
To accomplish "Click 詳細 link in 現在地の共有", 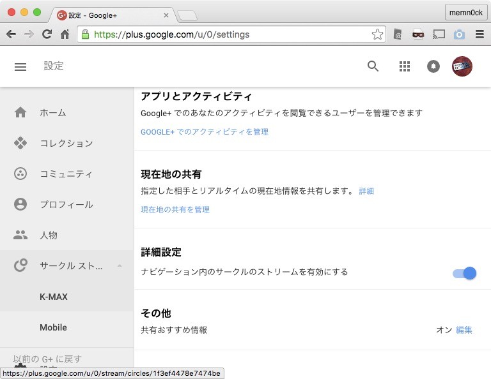I will (x=366, y=191).
